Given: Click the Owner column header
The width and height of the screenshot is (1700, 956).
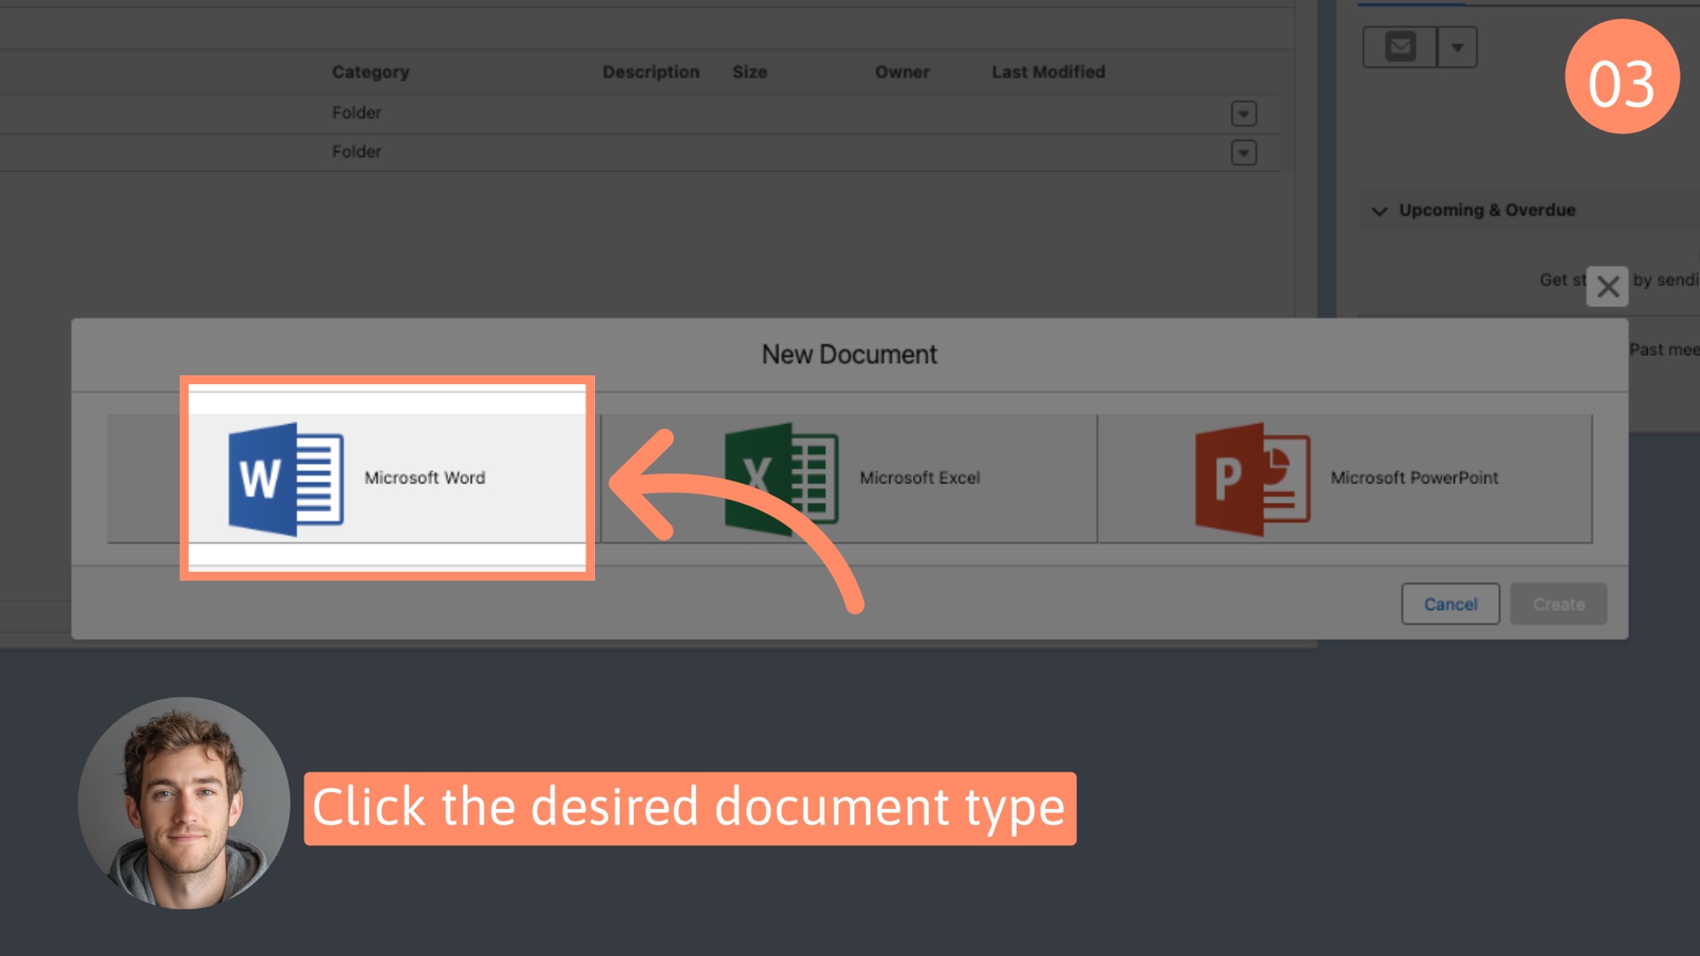Looking at the screenshot, I should pyautogui.click(x=902, y=72).
